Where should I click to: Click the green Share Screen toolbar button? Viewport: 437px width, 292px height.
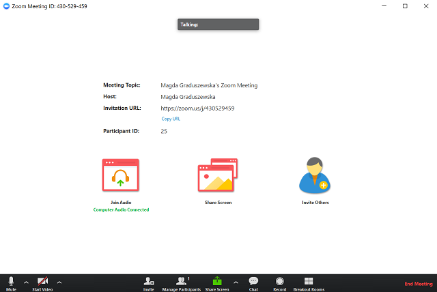click(x=217, y=281)
